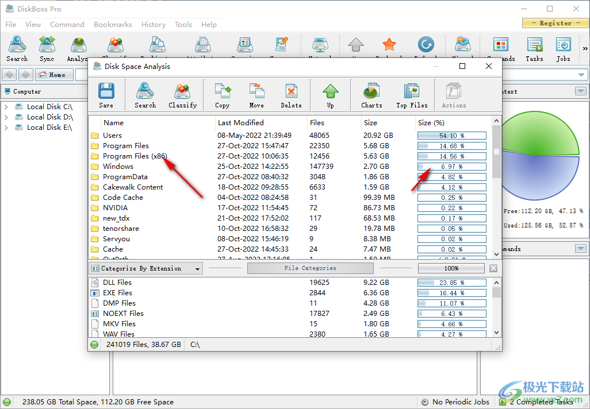
Task: Click the Delete toolbar icon
Action: point(291,95)
